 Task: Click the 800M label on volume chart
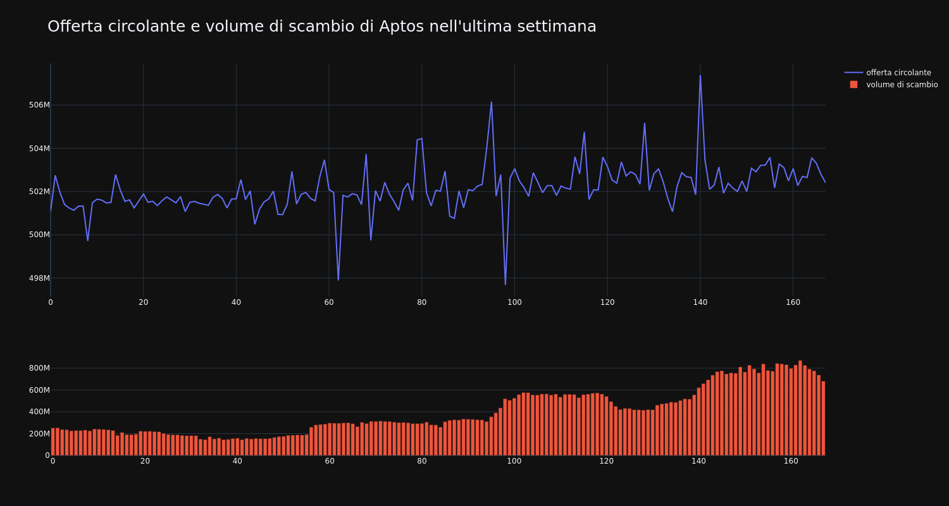coord(39,368)
